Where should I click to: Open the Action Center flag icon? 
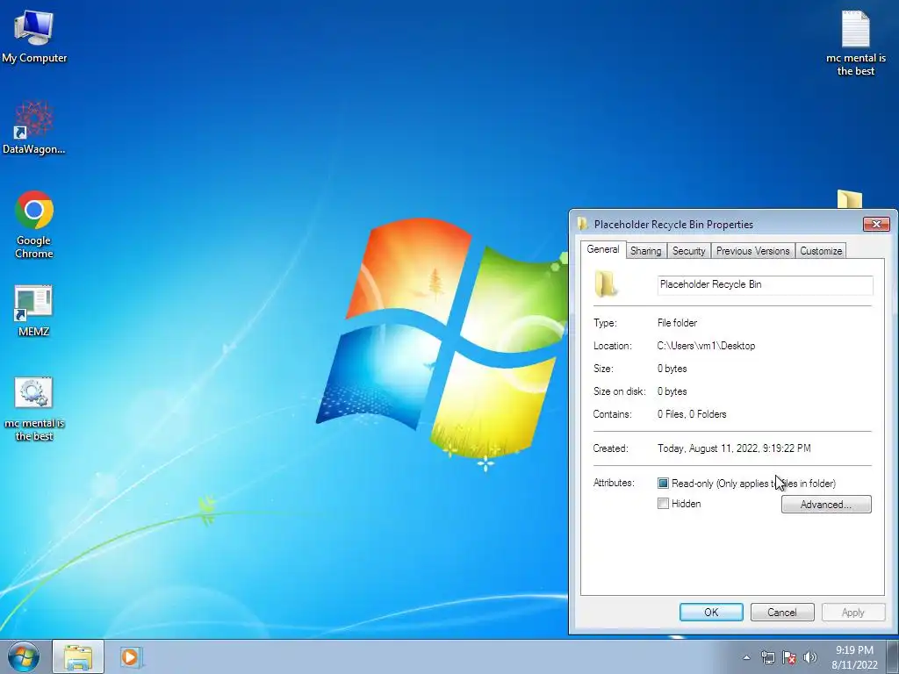[789, 657]
